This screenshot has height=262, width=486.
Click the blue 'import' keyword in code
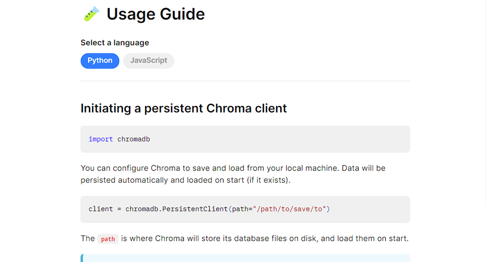click(x=101, y=139)
